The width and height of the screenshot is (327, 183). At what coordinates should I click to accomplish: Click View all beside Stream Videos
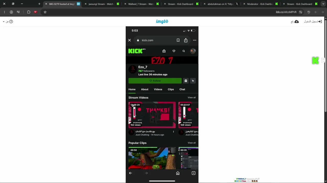192,98
